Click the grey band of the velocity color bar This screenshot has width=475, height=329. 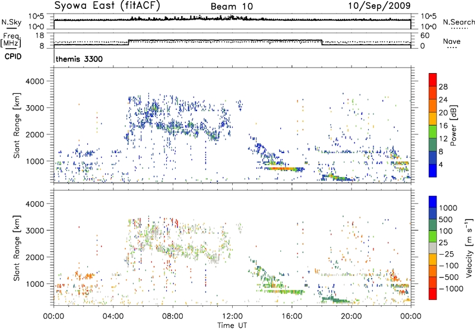pyautogui.click(x=433, y=248)
